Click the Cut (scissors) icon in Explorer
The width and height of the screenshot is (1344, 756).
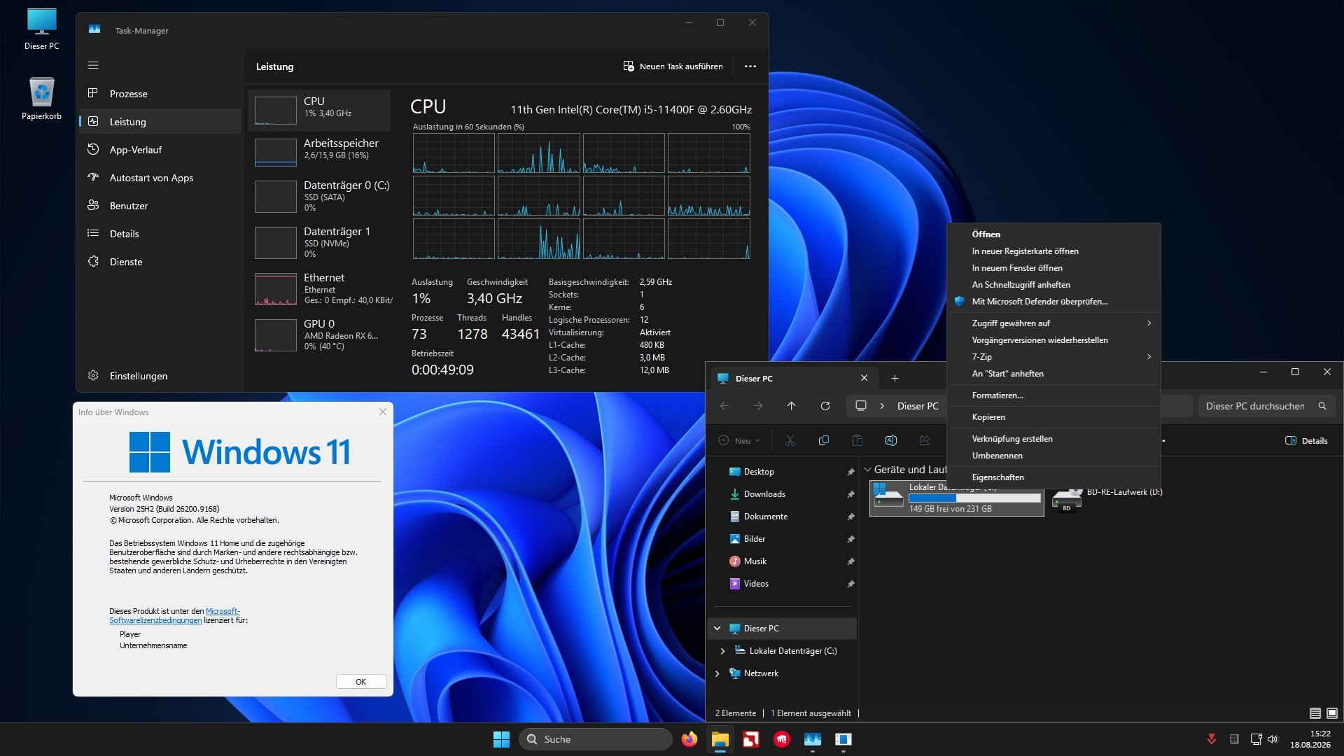[790, 441]
